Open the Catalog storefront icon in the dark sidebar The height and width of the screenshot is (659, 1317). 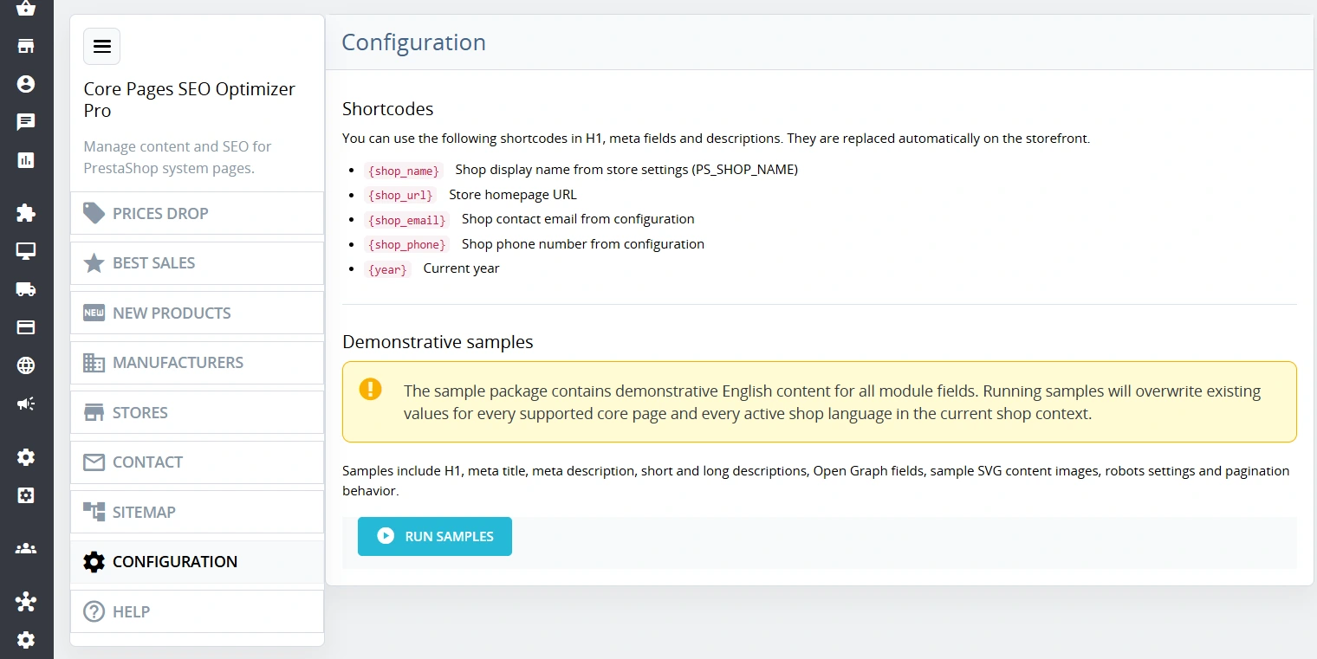pos(26,46)
